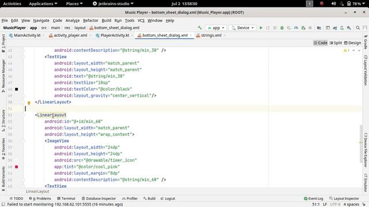
Task: Open the Applications dropdown in top bar
Action: [x=43, y=3]
